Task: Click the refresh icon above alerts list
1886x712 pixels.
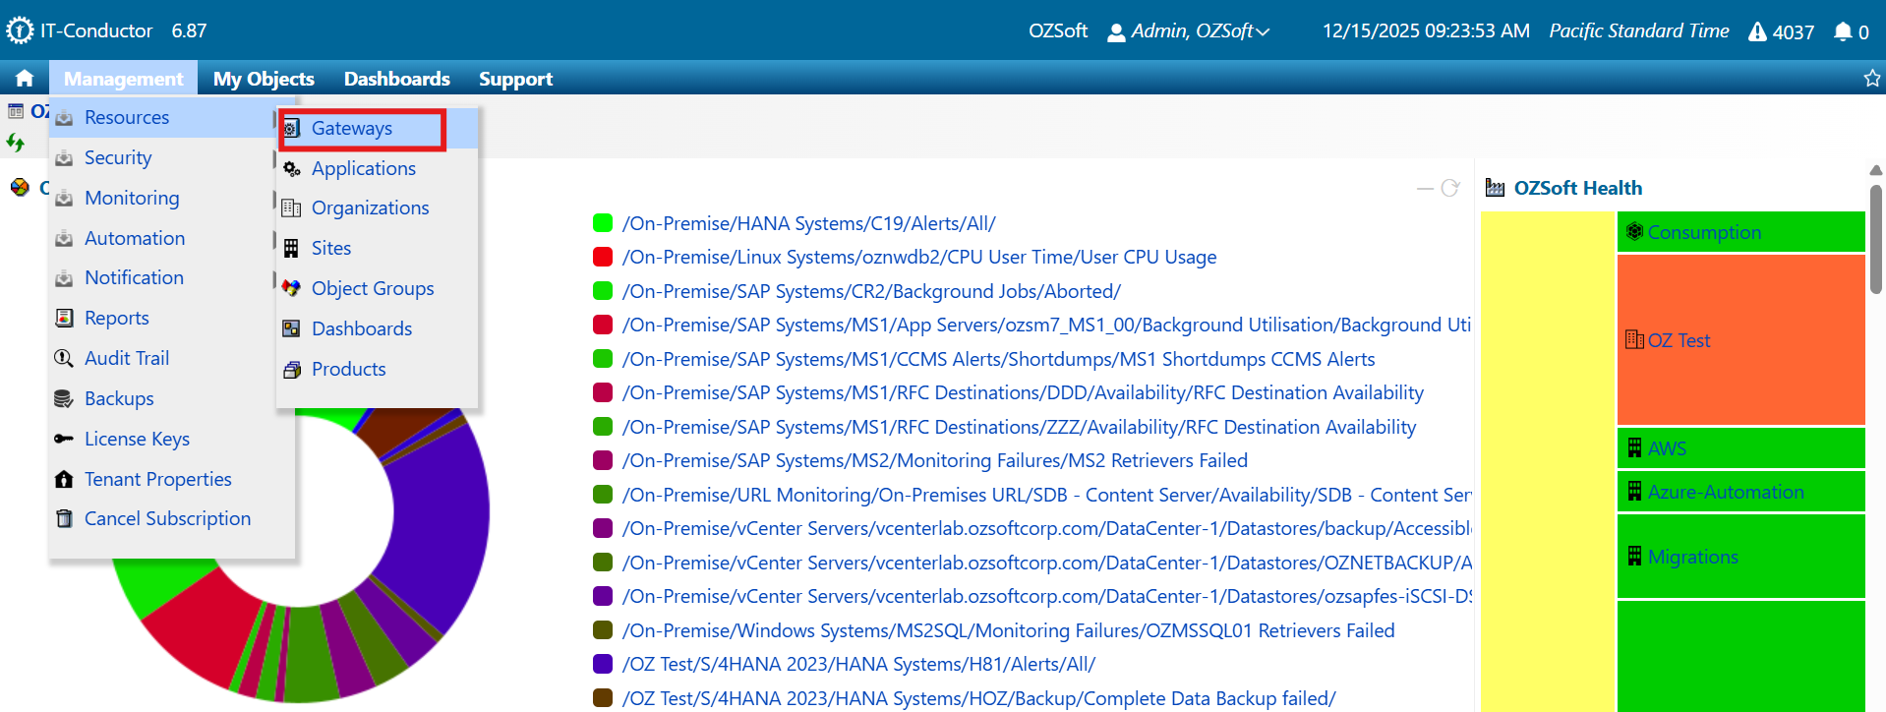Action: click(1449, 188)
